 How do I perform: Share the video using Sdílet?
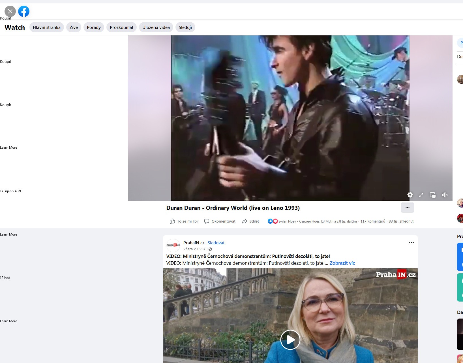coord(250,221)
